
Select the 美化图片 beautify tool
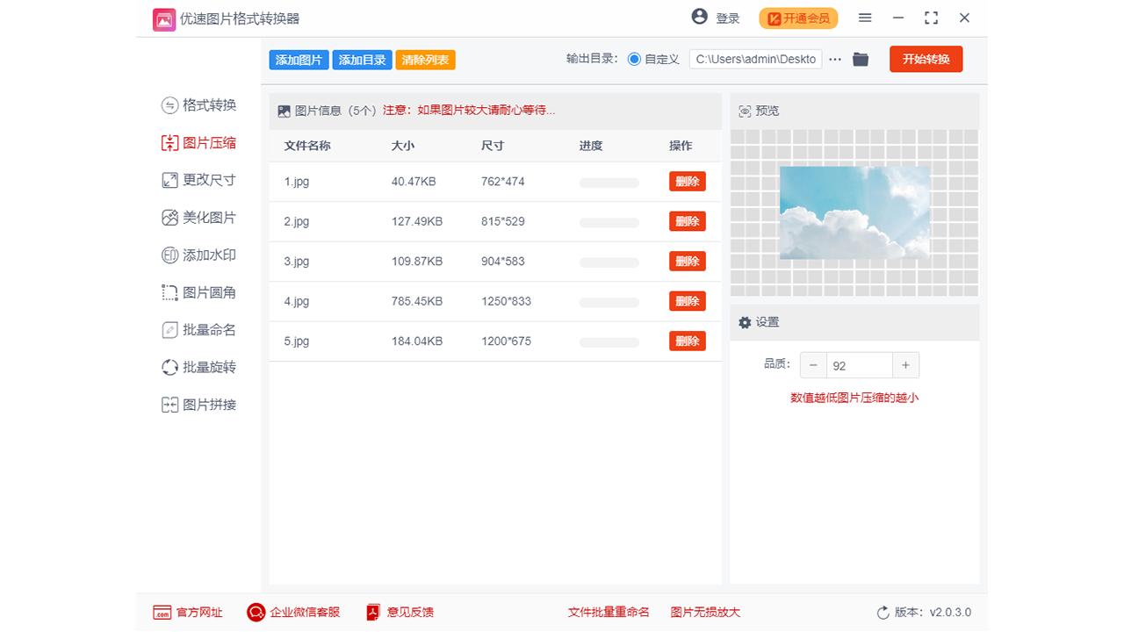[201, 217]
